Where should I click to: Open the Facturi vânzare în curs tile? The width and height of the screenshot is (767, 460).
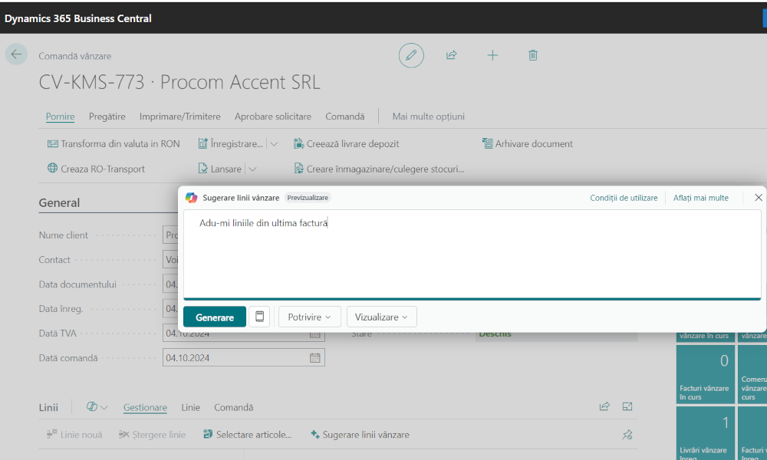[x=705, y=374]
